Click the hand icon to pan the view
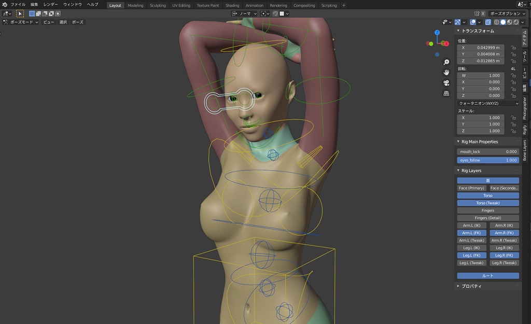 coord(446,73)
